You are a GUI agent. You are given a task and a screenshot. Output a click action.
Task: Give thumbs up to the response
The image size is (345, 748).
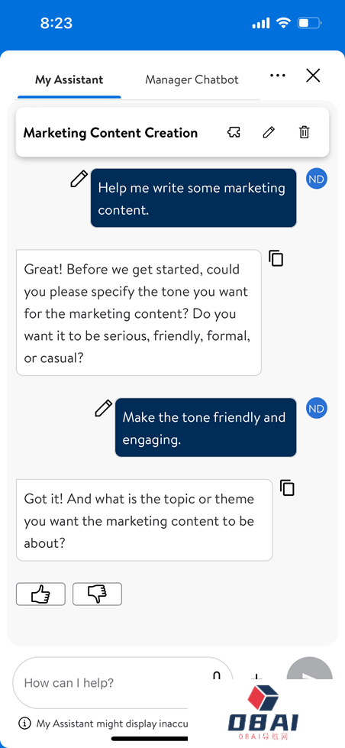point(40,594)
